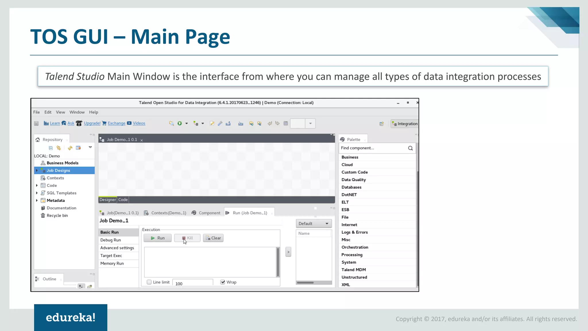Click the Save icon in the toolbar

coord(36,124)
